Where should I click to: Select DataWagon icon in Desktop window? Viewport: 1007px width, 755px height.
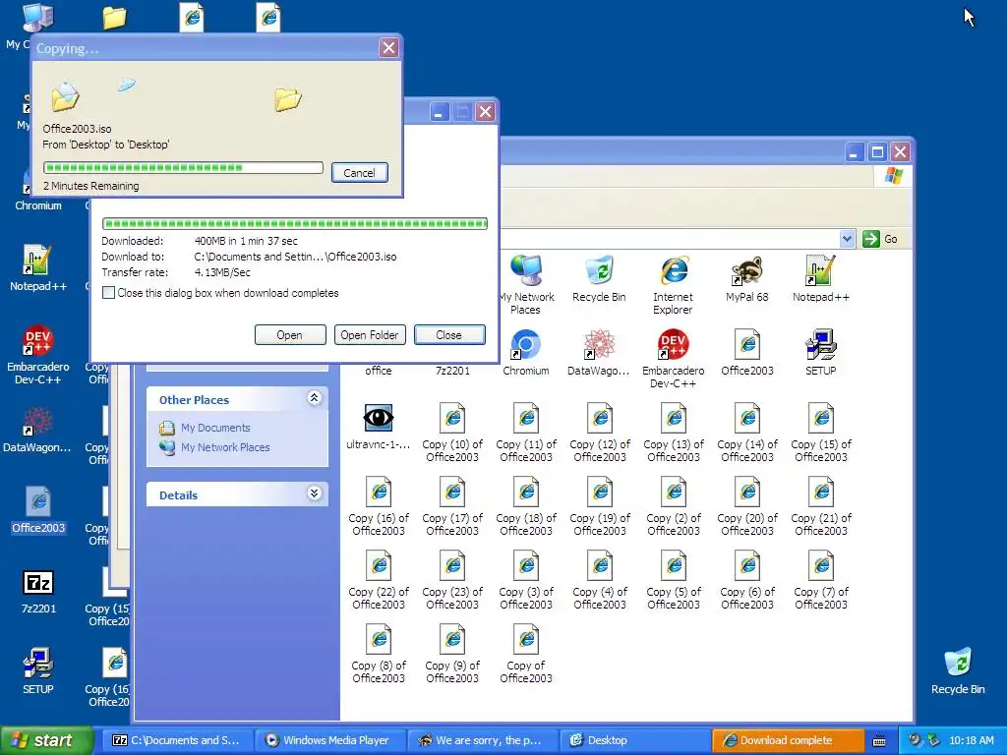coord(599,353)
